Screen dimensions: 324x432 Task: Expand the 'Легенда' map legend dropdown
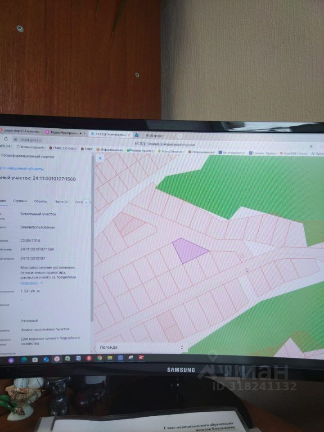click(141, 347)
